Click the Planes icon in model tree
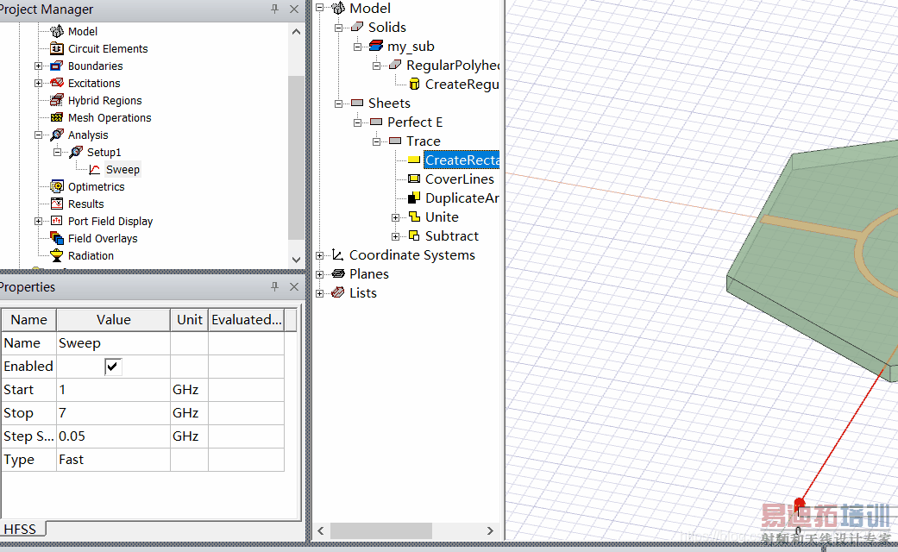This screenshot has width=898, height=552. [338, 273]
